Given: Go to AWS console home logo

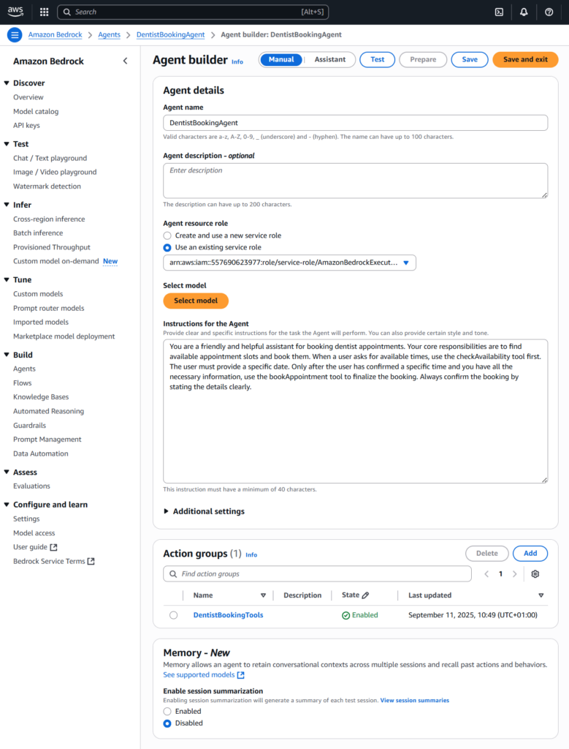Looking at the screenshot, I should click(x=16, y=12).
